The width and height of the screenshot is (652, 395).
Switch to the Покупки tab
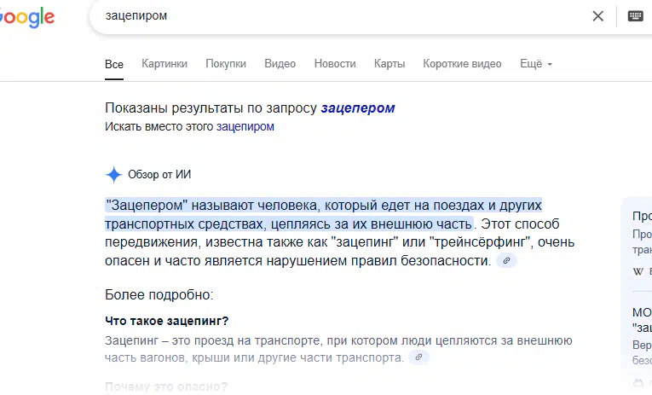click(x=226, y=64)
